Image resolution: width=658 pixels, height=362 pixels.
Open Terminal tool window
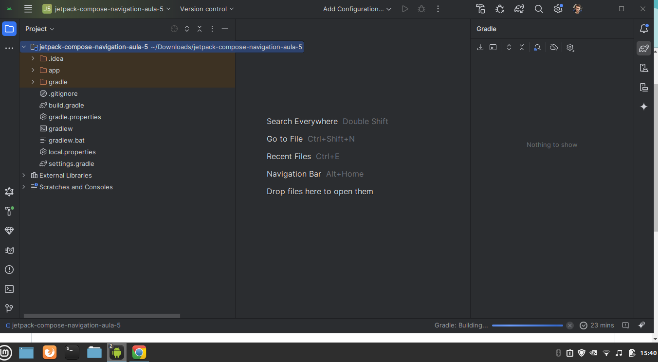[9, 289]
